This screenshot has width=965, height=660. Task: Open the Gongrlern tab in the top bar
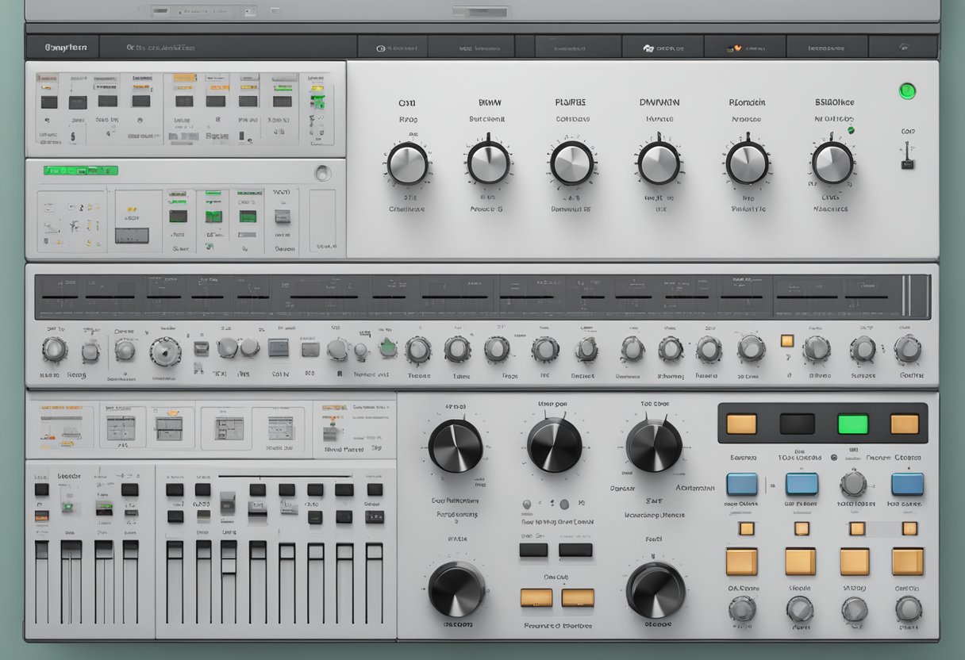pos(63,47)
